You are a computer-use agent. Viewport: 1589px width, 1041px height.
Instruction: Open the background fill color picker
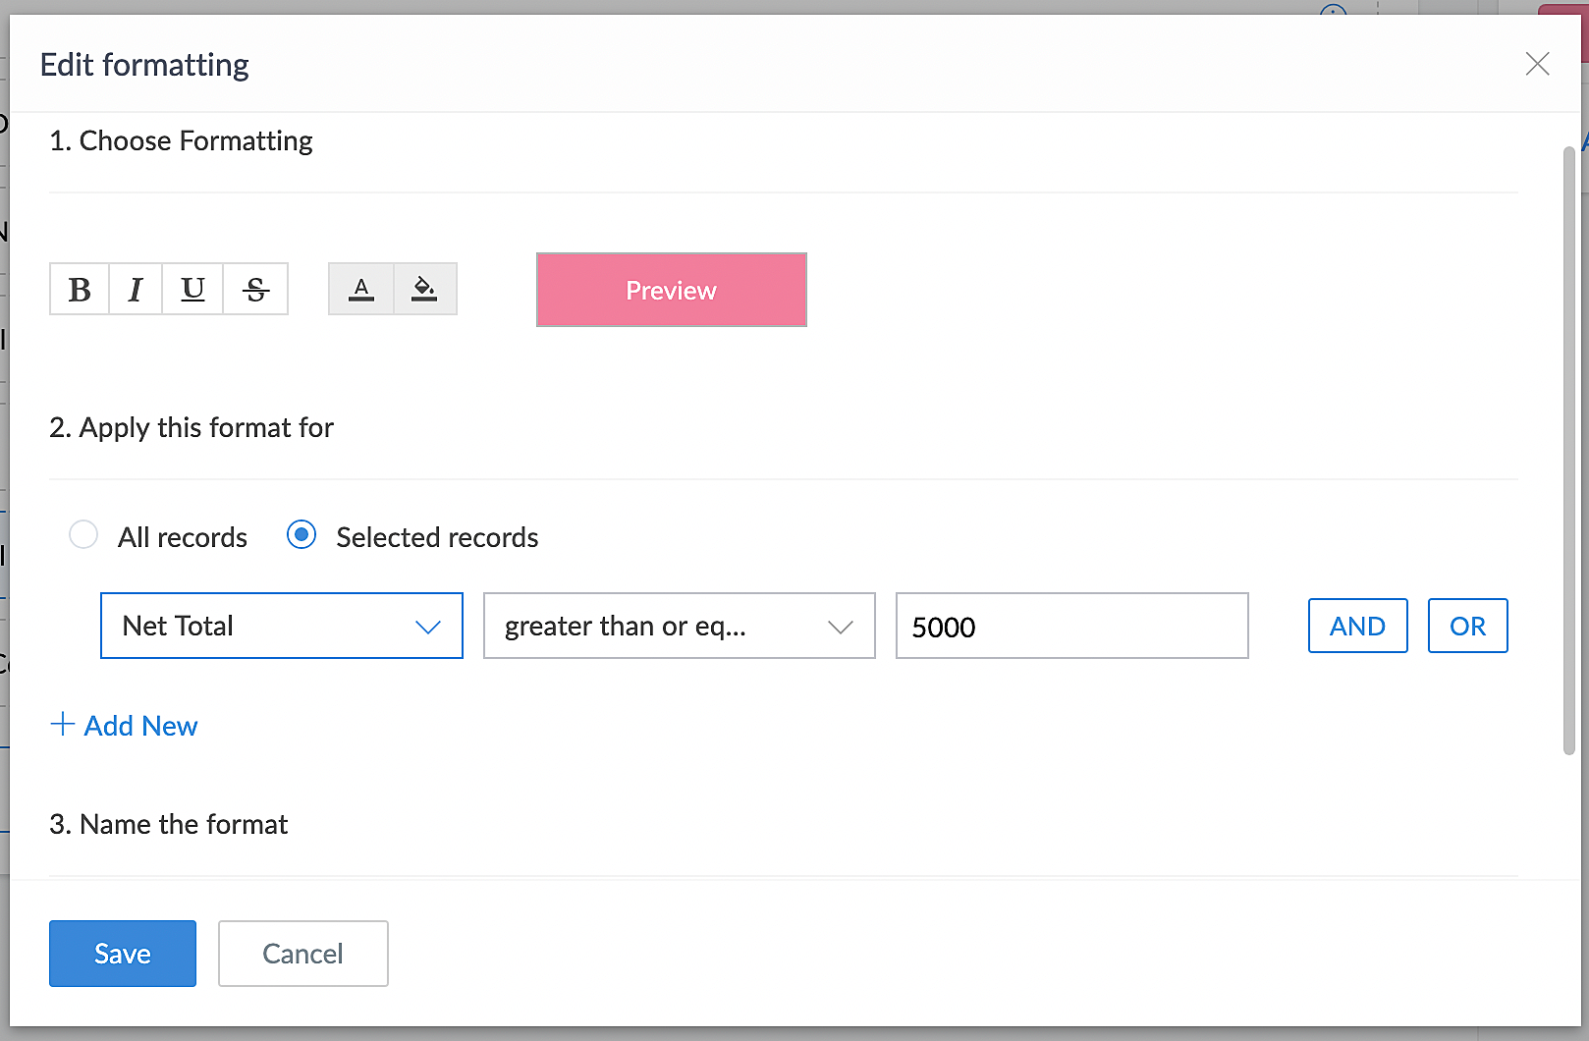424,290
